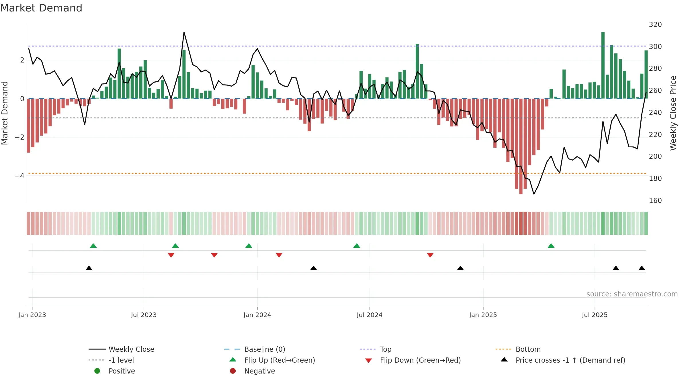Click the first red flip-down marker, after Jul 2023
Screen dimensions: 688x387
[x=171, y=255]
